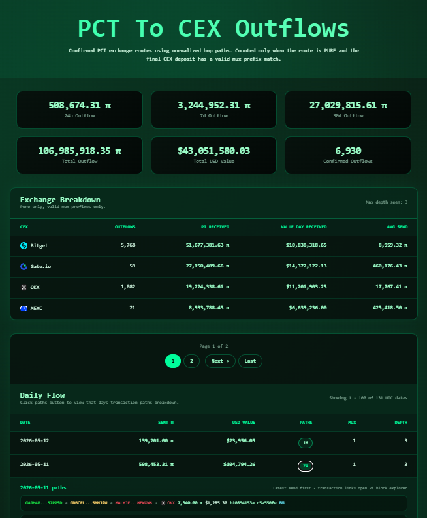This screenshot has height=518, width=427.
Task: Click the OKX icon in the path row
Action: tap(163, 503)
